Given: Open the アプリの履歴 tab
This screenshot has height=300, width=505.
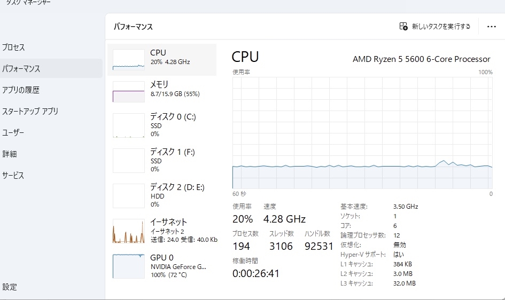Looking at the screenshot, I should (x=21, y=90).
